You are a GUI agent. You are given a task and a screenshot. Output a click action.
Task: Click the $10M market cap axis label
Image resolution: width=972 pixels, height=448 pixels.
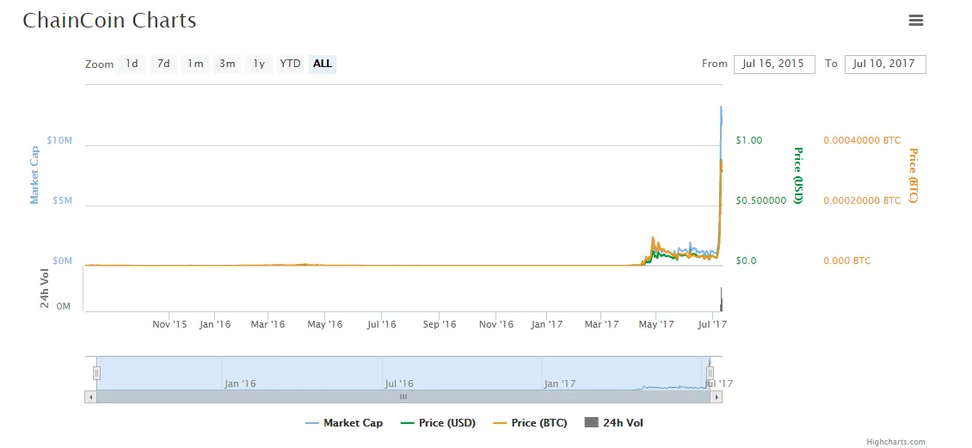(59, 141)
